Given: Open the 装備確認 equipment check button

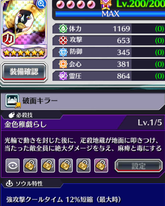Looking at the screenshot, I should pos(24,72).
